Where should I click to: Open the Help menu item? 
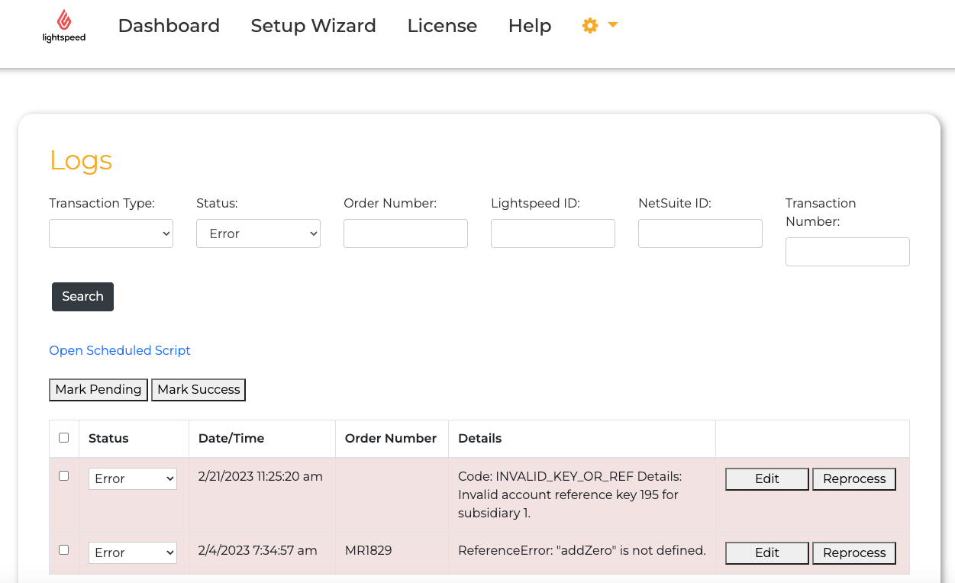point(529,25)
